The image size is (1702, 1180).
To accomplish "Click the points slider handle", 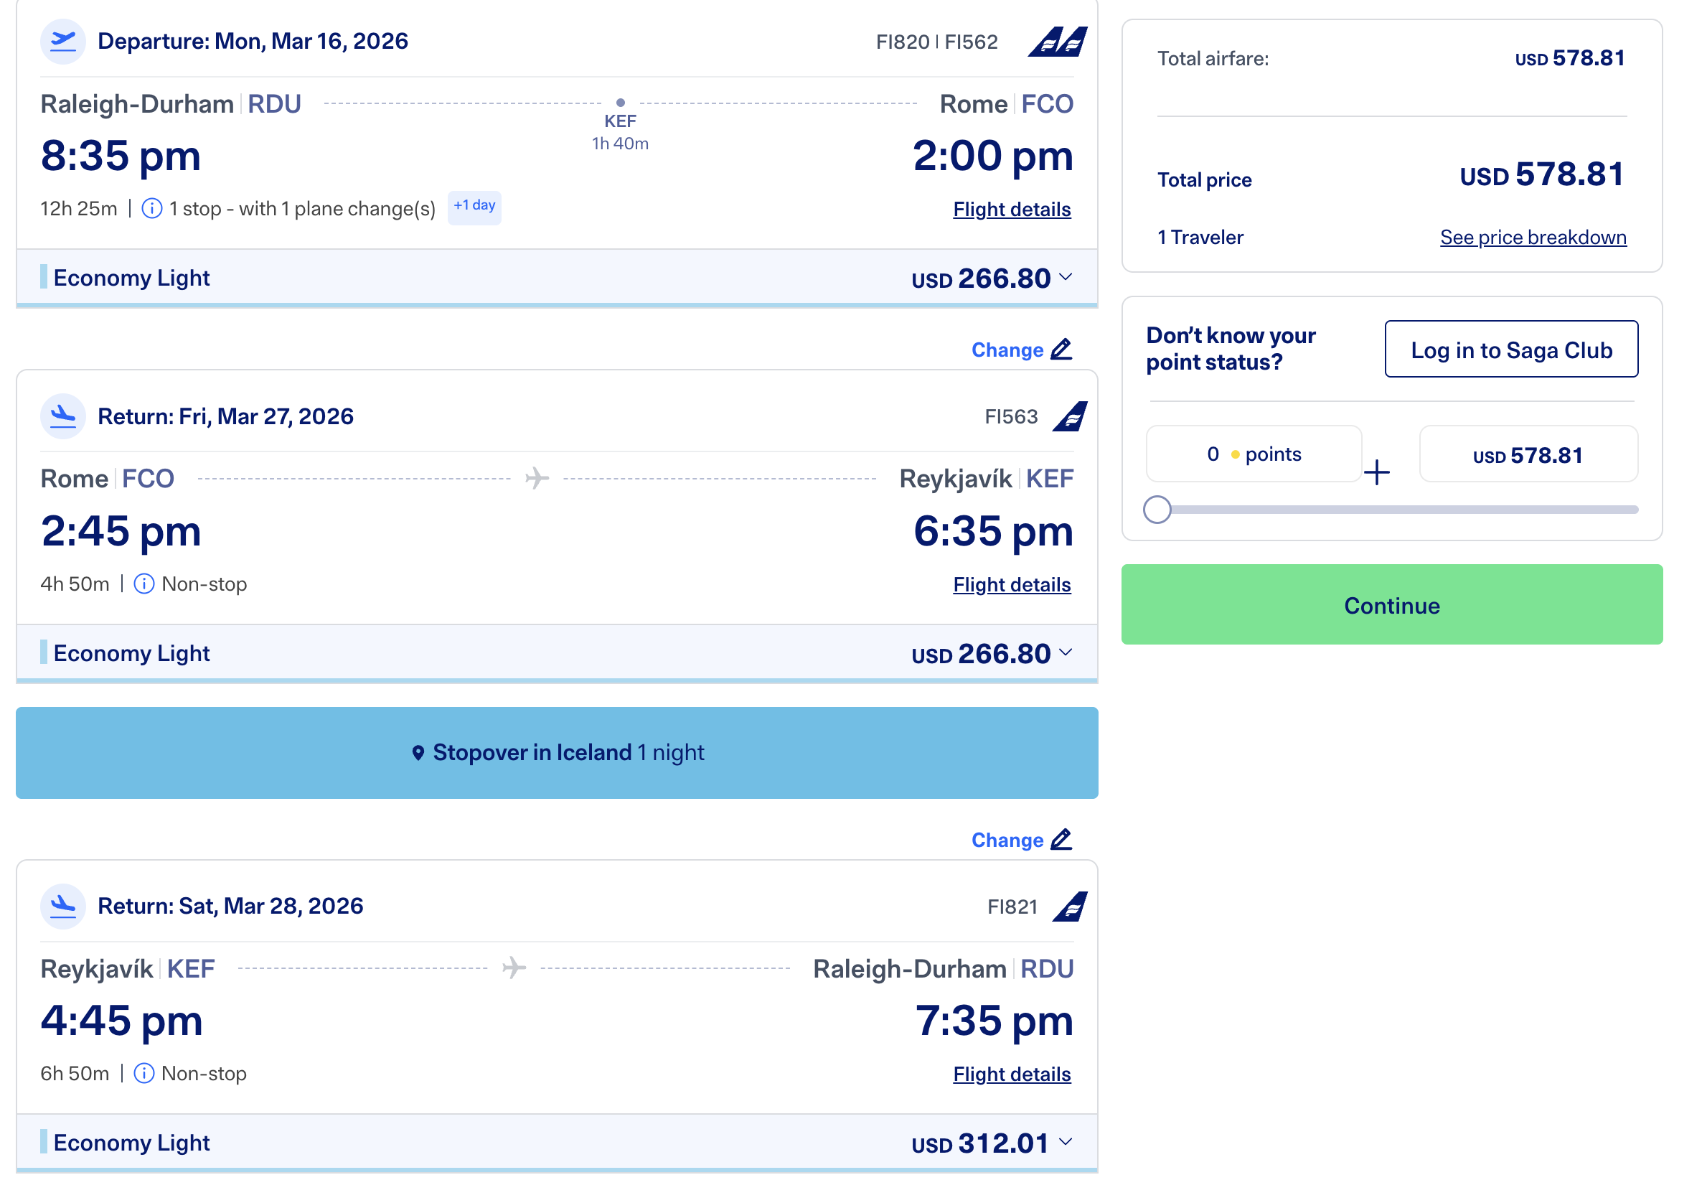I will coord(1157,510).
